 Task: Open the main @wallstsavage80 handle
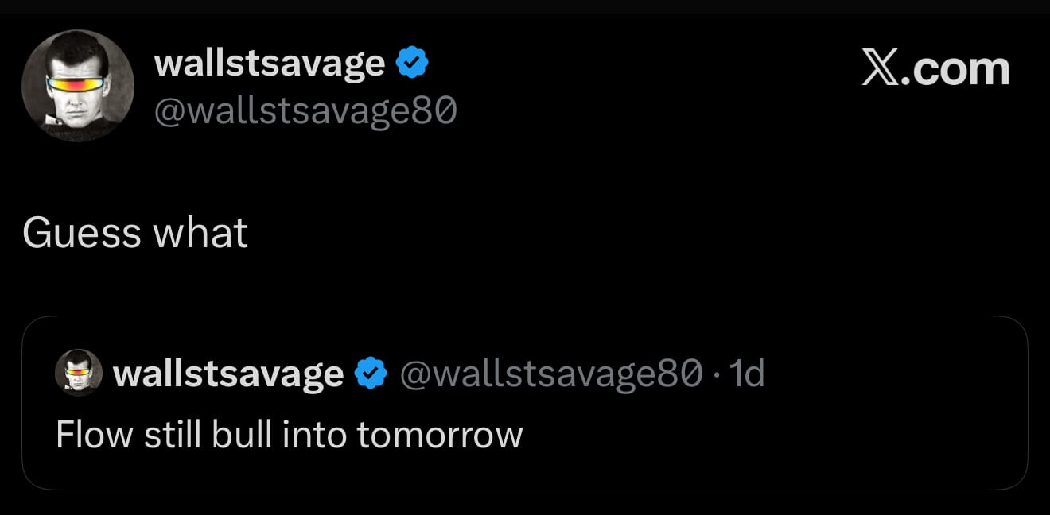pyautogui.click(x=305, y=111)
